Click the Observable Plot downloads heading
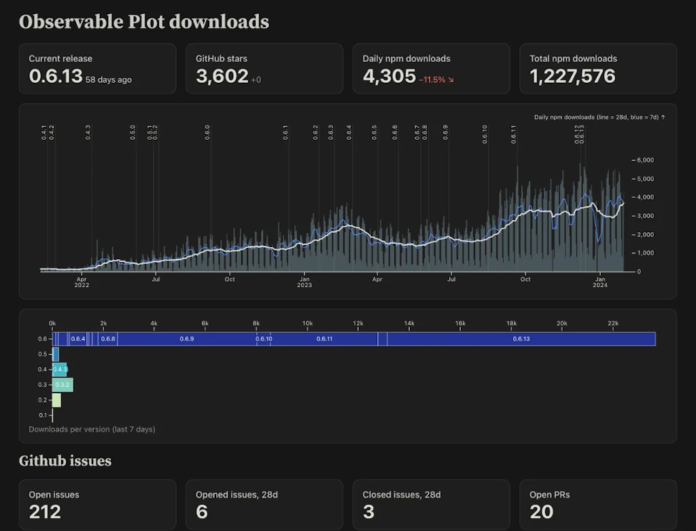Viewport: 696px width, 531px height. [144, 21]
